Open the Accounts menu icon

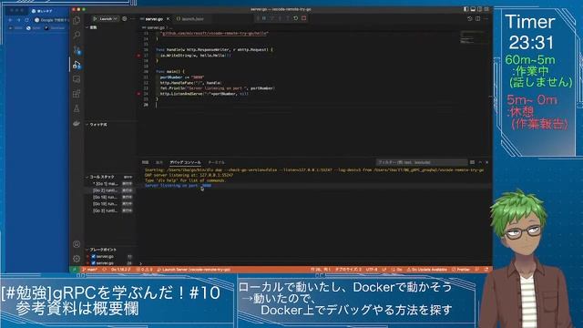tap(77, 244)
